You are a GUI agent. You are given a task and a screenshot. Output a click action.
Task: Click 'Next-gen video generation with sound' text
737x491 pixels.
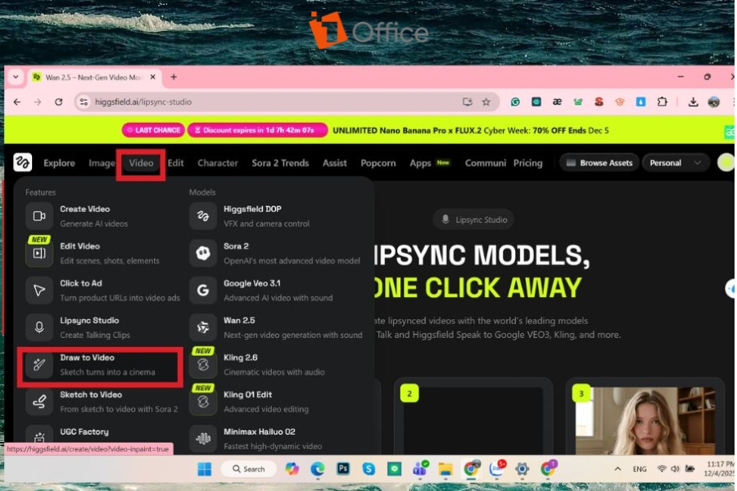pyautogui.click(x=293, y=335)
